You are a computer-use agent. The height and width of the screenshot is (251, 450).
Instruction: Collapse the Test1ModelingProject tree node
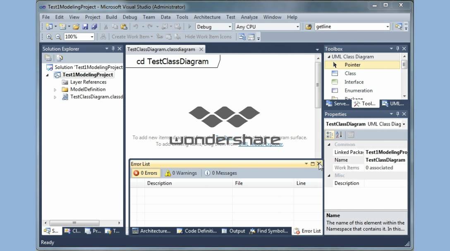[47, 75]
